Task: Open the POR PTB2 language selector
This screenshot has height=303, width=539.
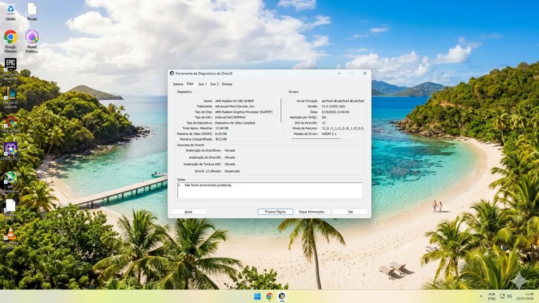Action: (x=492, y=296)
